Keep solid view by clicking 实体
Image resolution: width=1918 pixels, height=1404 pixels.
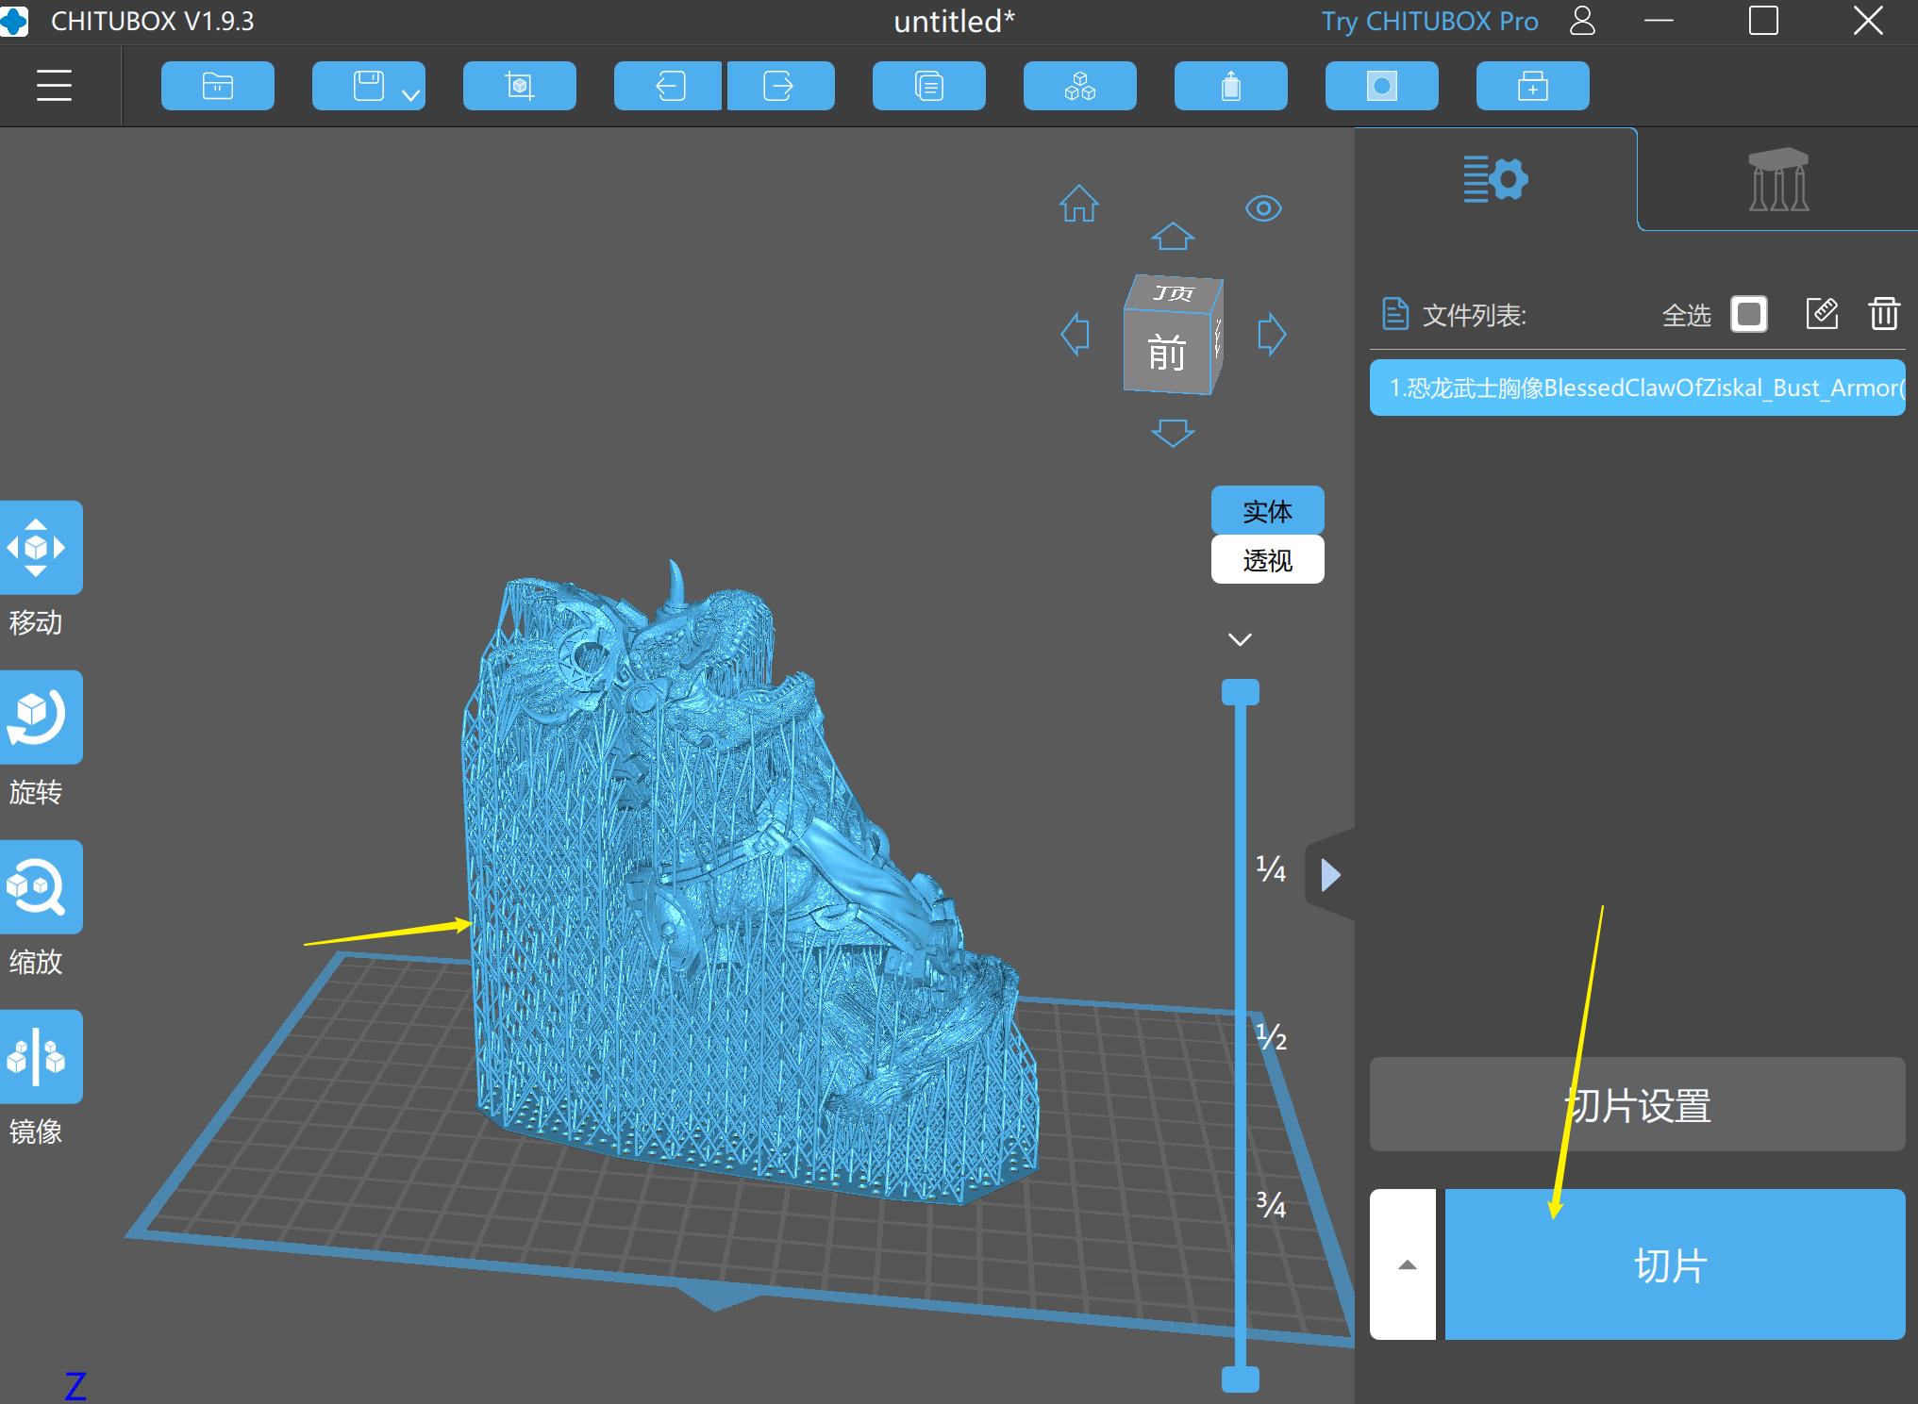pyautogui.click(x=1268, y=510)
